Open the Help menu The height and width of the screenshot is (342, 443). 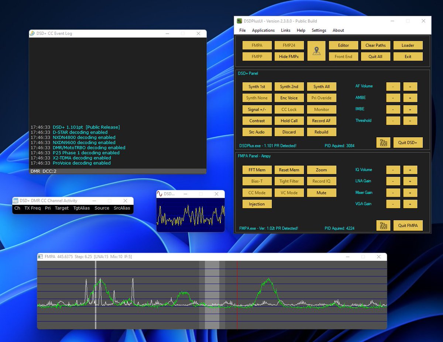click(x=301, y=30)
